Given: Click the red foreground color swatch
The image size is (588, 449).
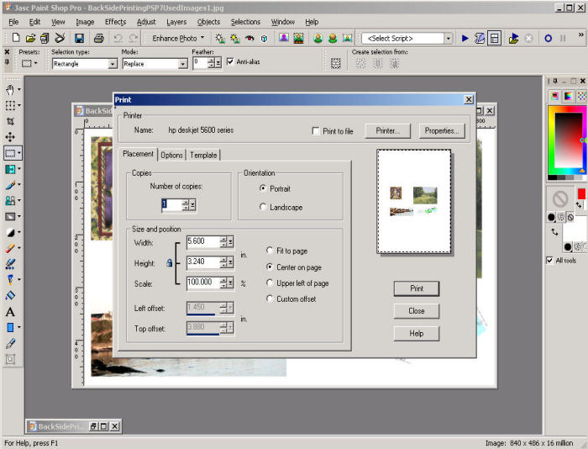Looking at the screenshot, I should click(580, 194).
